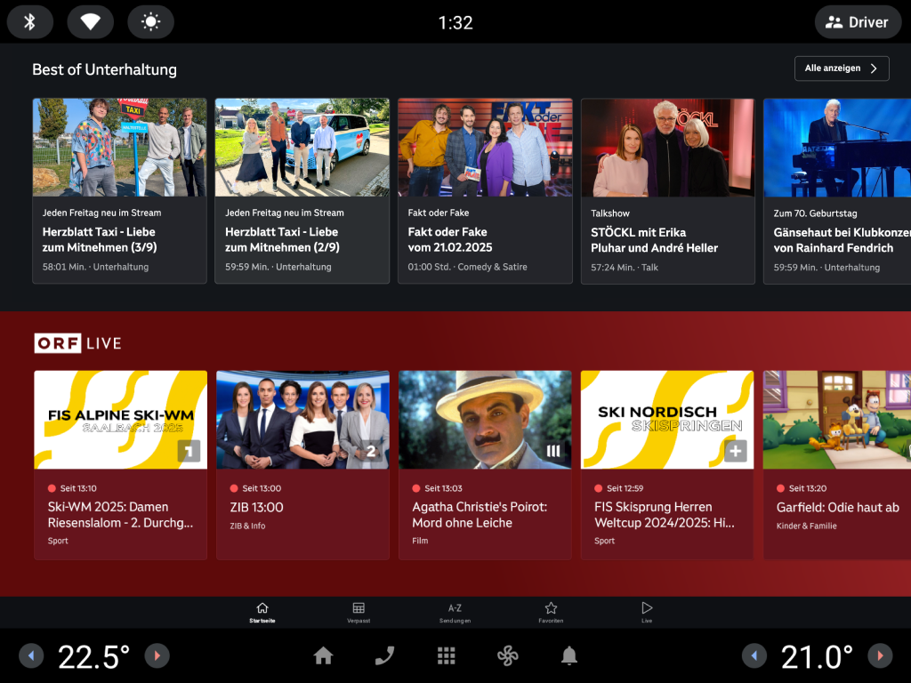Expand Best of Unterhaltung with Alle anzeigen
The height and width of the screenshot is (683, 911).
(841, 68)
